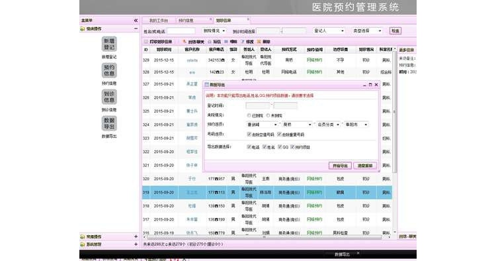Uncheck the 姓名 export checkbox

(x=265, y=147)
